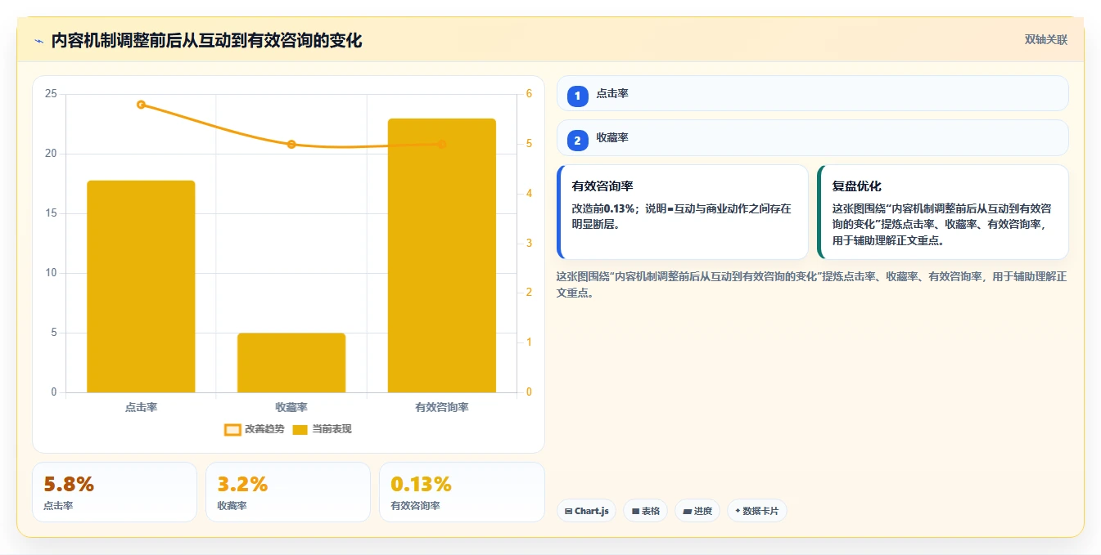The height and width of the screenshot is (555, 1101).
Task: Click the card title 内容机制调整前后从互动到有效咨询的变化
Action: point(206,40)
